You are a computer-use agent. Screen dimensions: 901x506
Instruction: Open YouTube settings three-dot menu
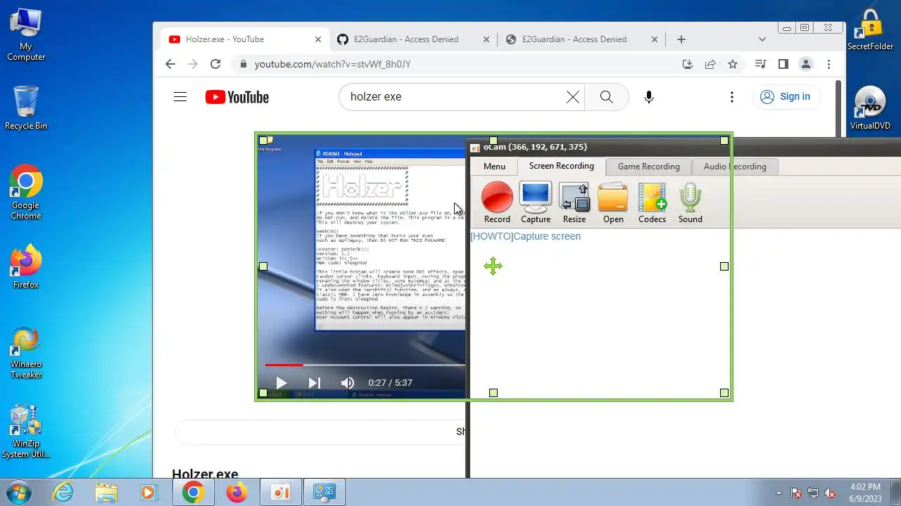point(732,97)
